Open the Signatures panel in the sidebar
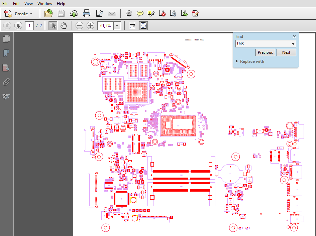Viewport: 316px width, 236px height. 6,97
